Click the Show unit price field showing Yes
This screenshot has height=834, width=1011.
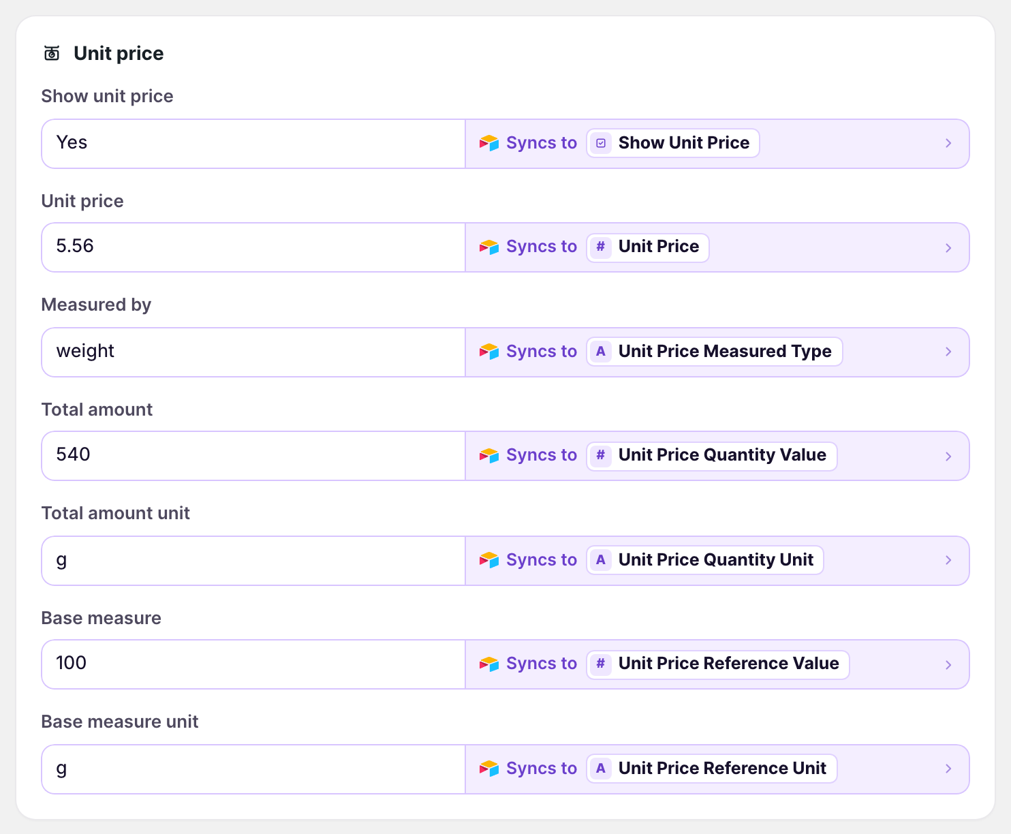coord(253,144)
